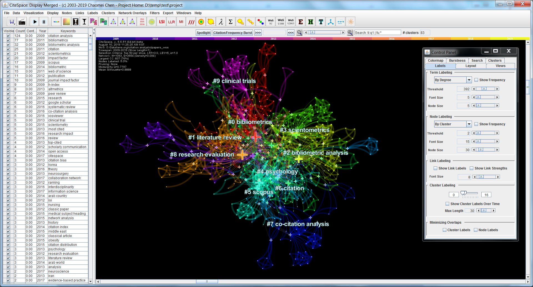Click the colored grid matrix icon
533x287 pixels.
(66, 22)
